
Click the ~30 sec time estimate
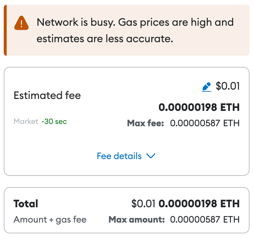tap(54, 121)
